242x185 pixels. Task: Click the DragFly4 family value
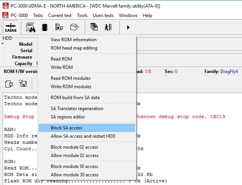coord(229,72)
